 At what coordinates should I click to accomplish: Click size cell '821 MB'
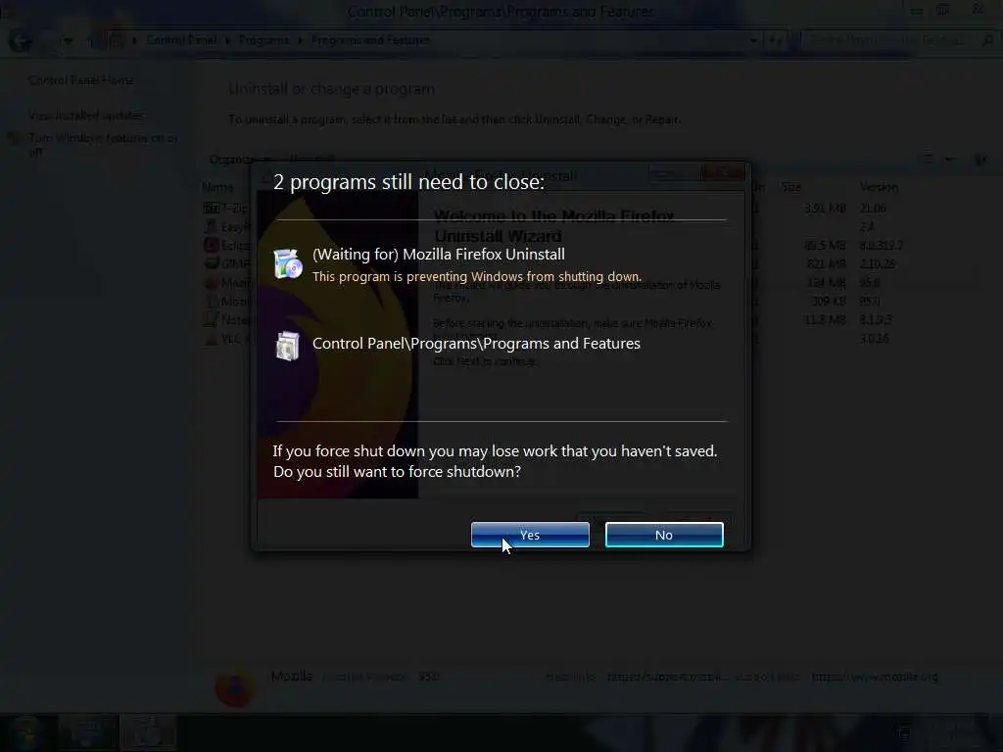[x=826, y=264]
